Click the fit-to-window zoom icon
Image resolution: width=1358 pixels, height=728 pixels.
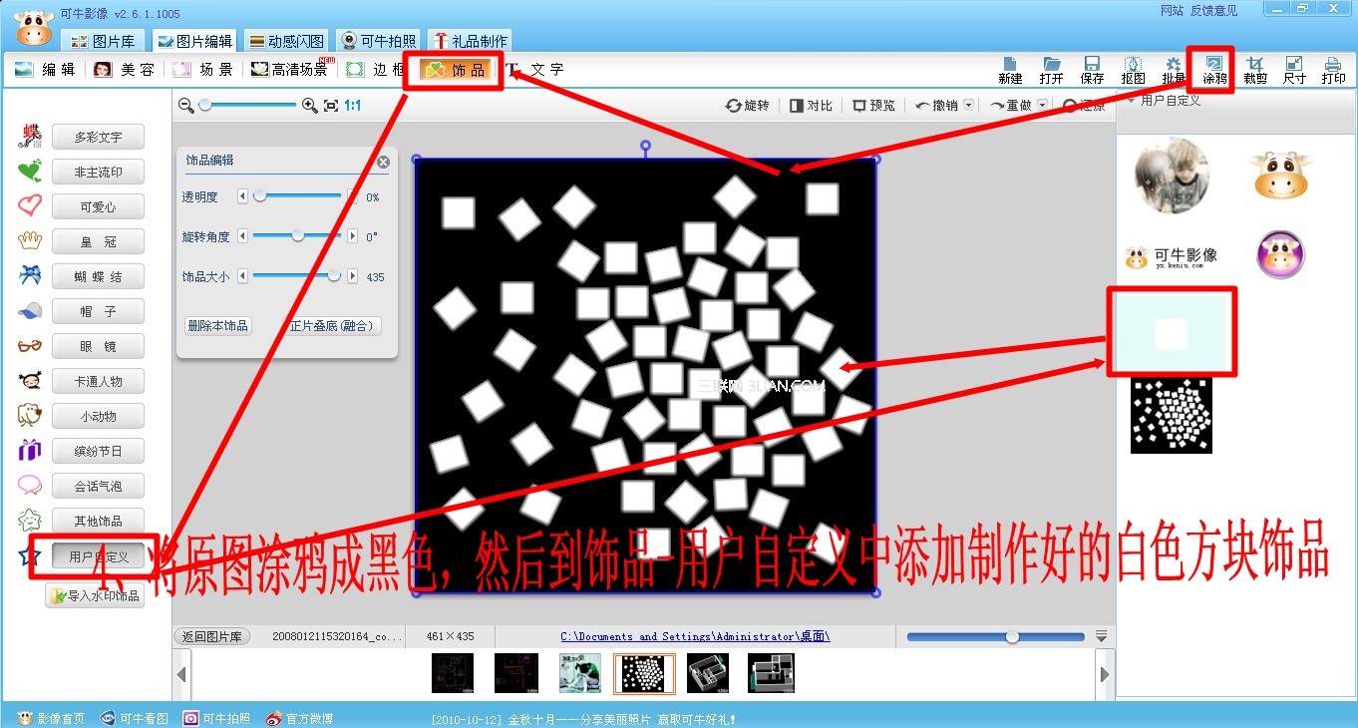coord(331,105)
